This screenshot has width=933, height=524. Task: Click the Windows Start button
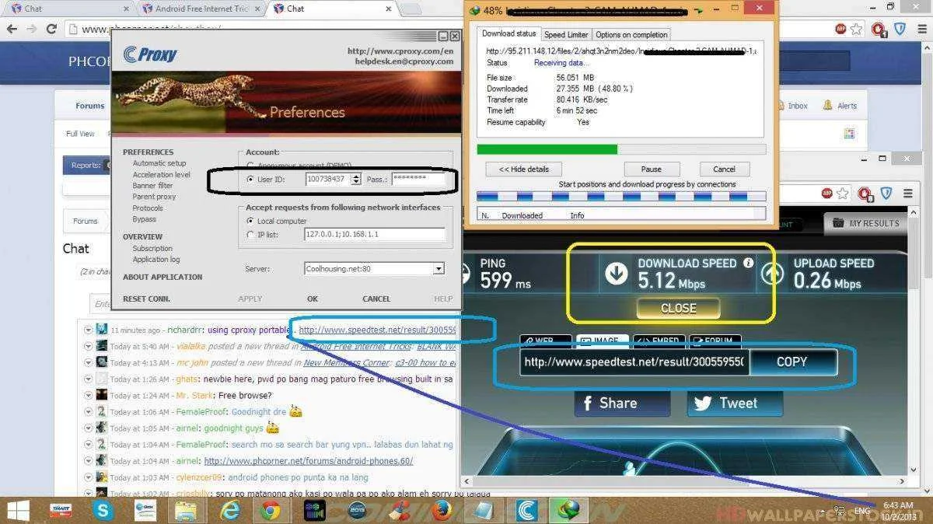click(x=19, y=510)
